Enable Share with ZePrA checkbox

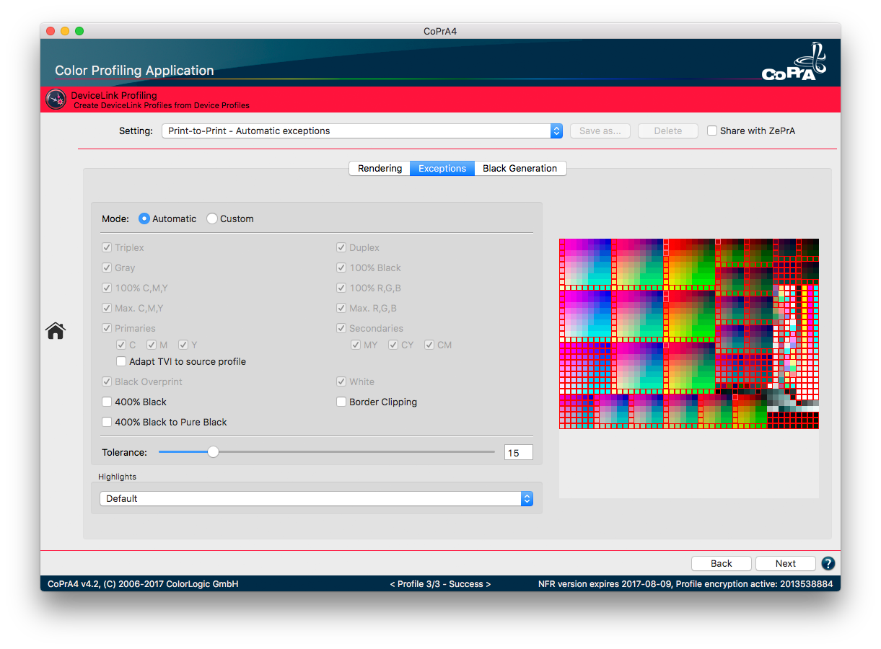712,131
